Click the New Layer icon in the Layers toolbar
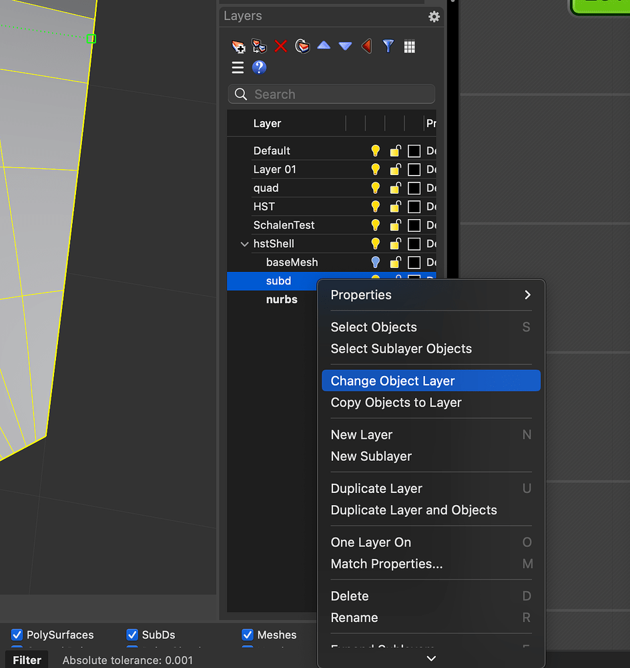This screenshot has width=630, height=668. [238, 47]
